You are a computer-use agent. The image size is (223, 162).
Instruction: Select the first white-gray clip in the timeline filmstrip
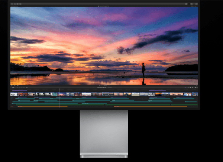pyautogui.click(x=14, y=94)
